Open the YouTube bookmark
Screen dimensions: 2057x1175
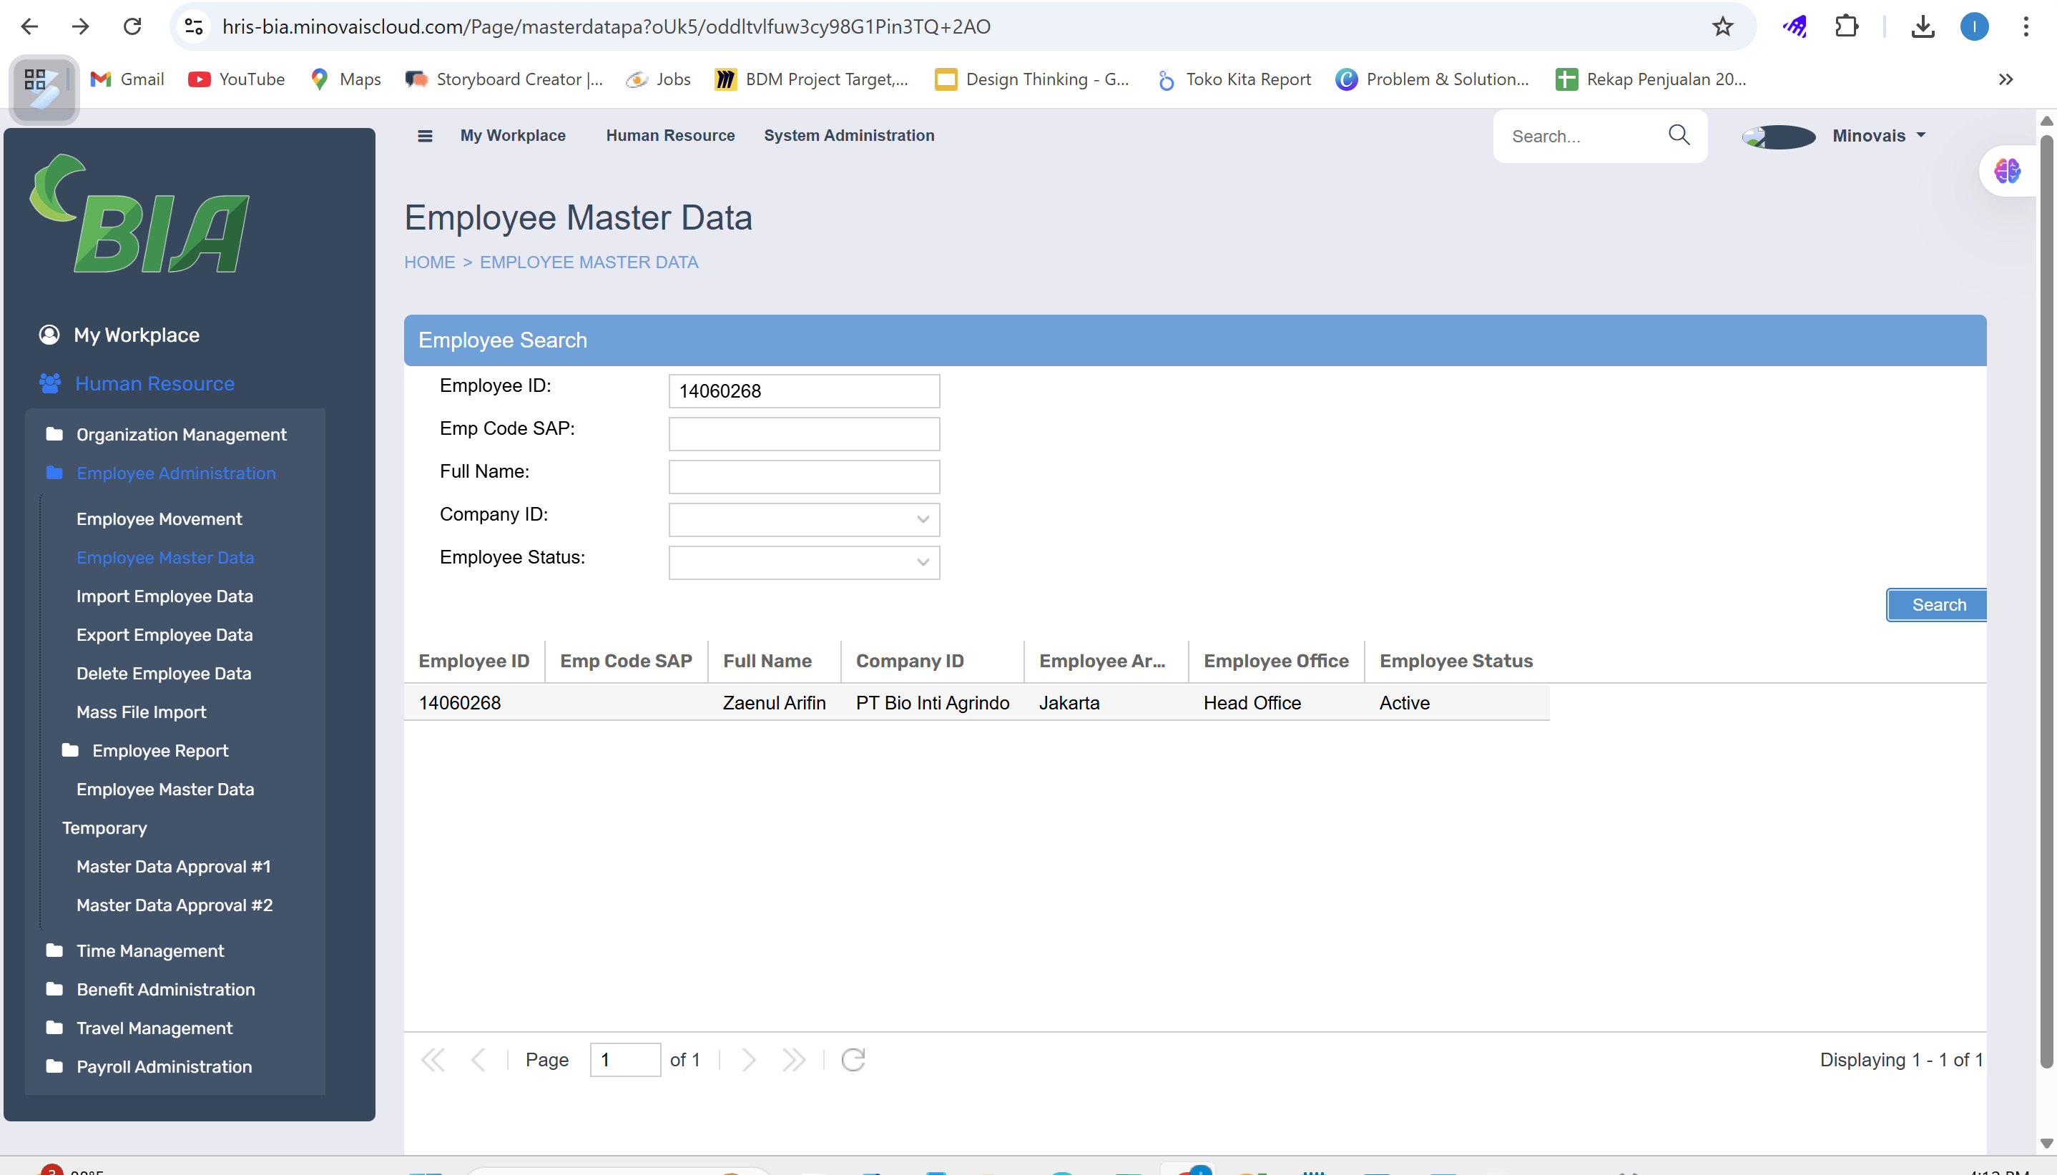click(237, 79)
